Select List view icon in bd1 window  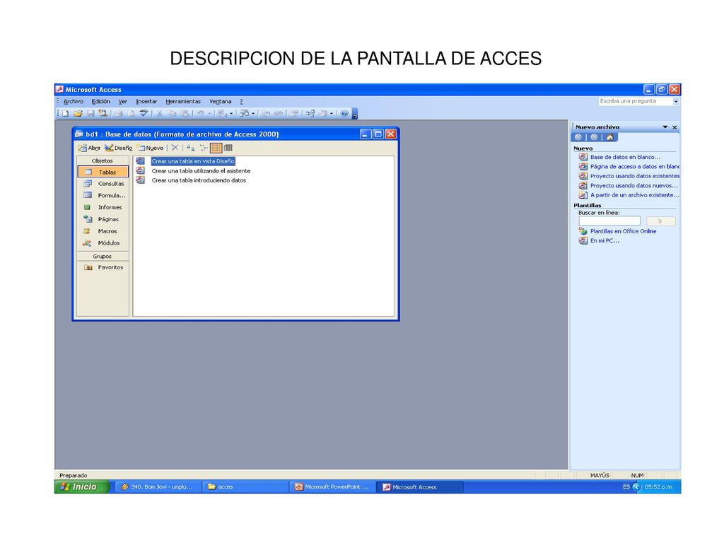click(x=216, y=148)
